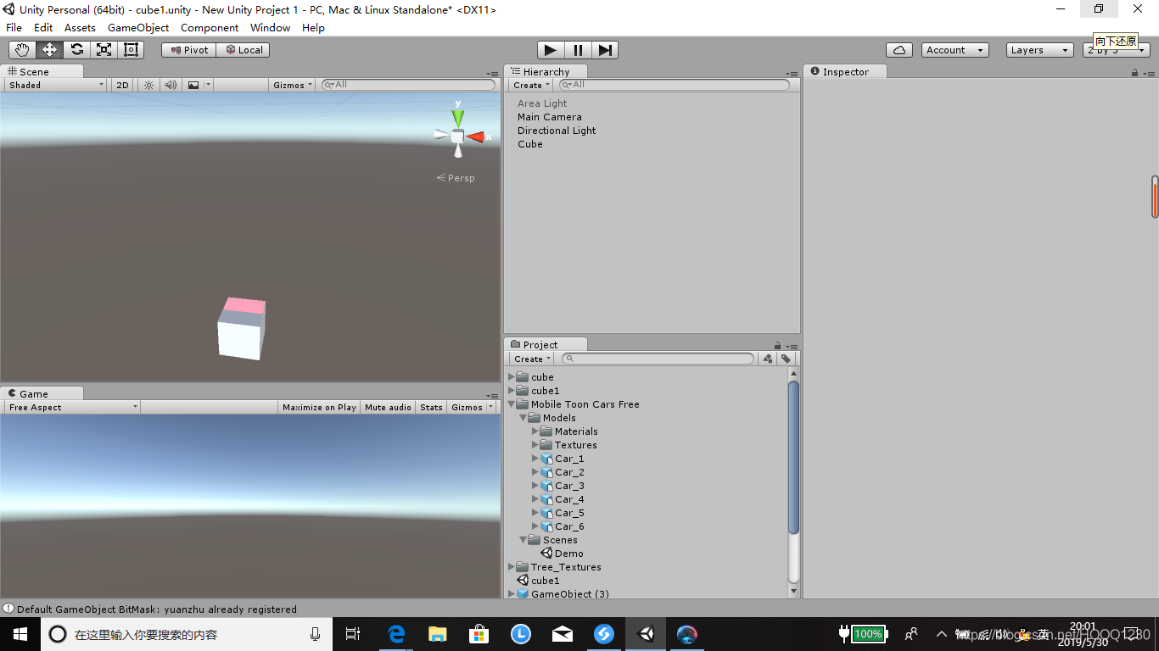Select the Demo scene asset
The width and height of the screenshot is (1159, 651).
(562, 554)
